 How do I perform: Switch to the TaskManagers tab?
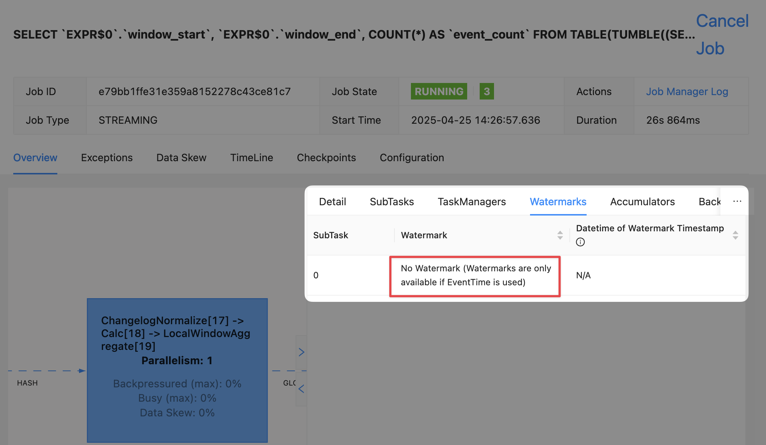(472, 202)
